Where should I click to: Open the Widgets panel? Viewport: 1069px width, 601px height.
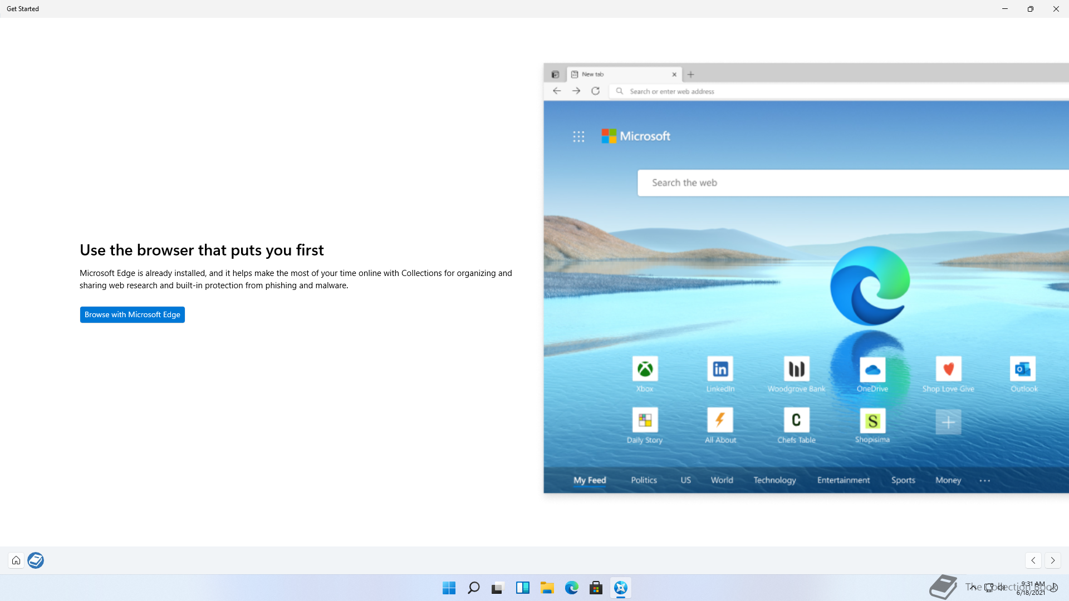pos(522,588)
